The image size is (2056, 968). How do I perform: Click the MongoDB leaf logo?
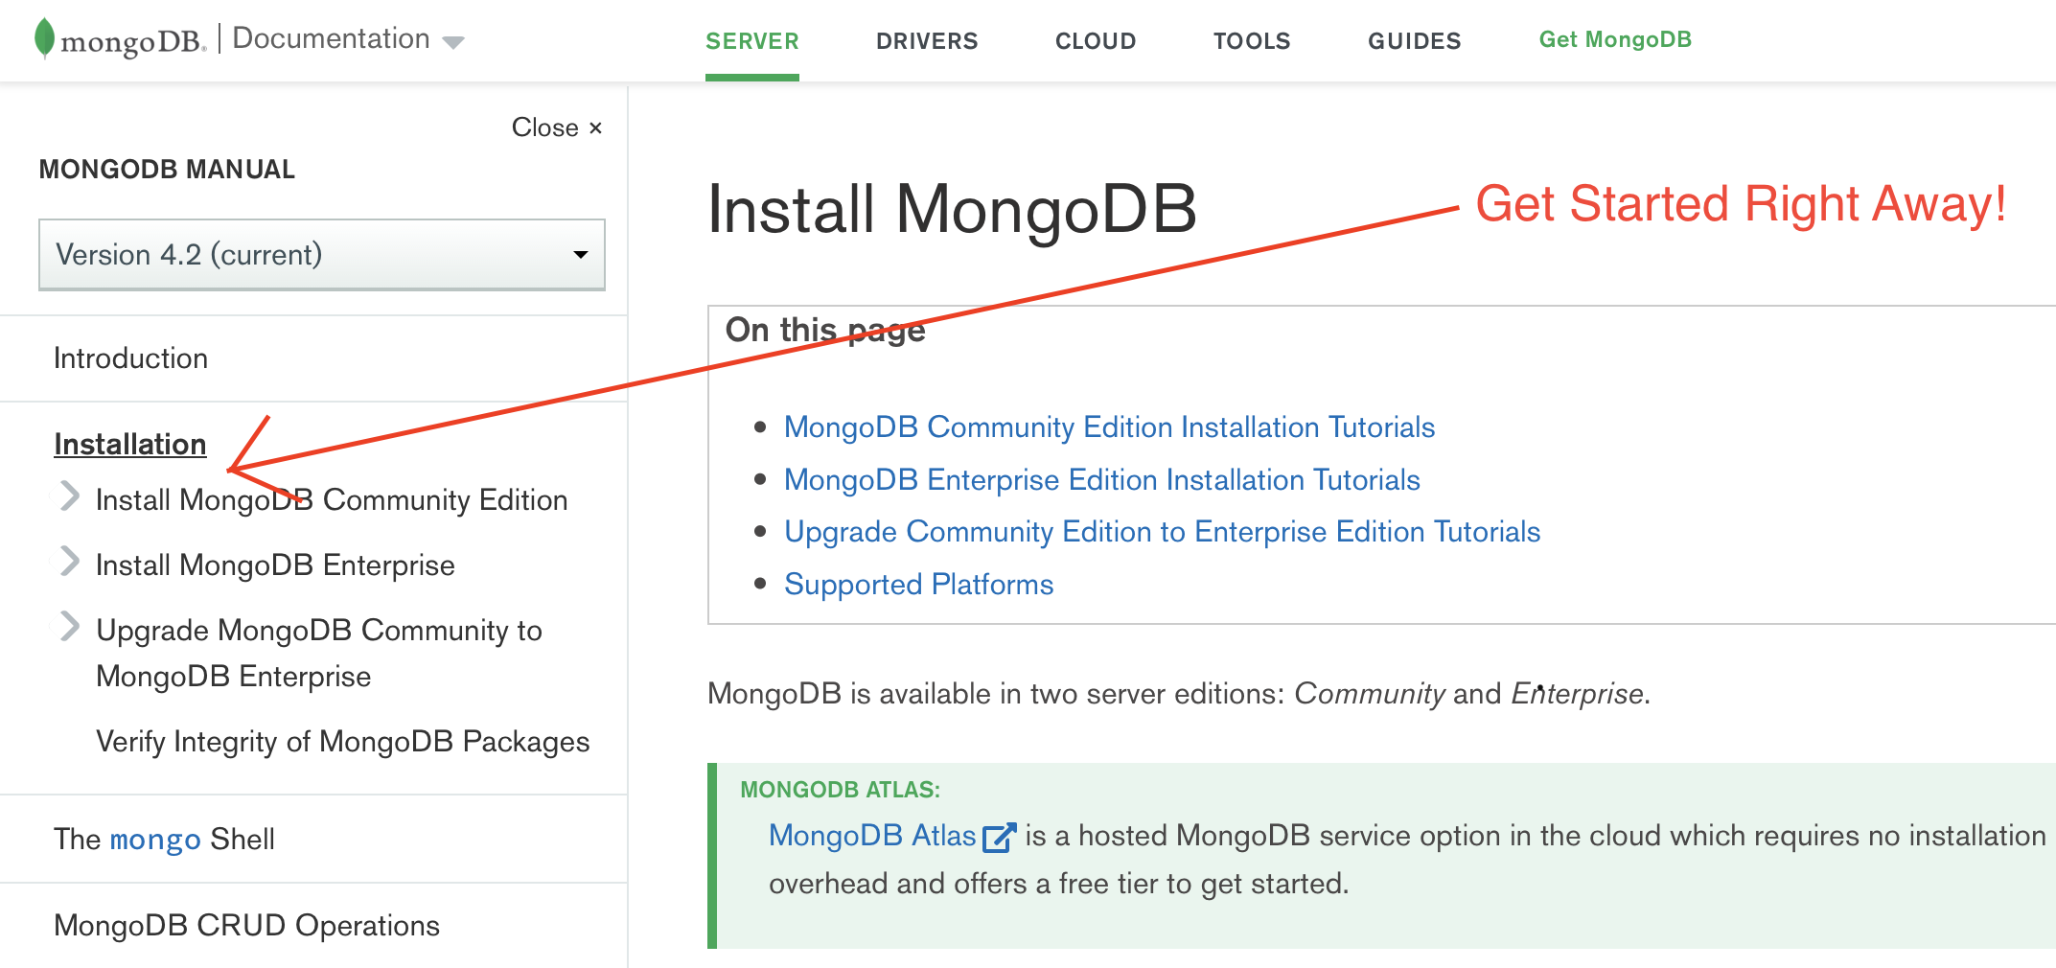[44, 39]
